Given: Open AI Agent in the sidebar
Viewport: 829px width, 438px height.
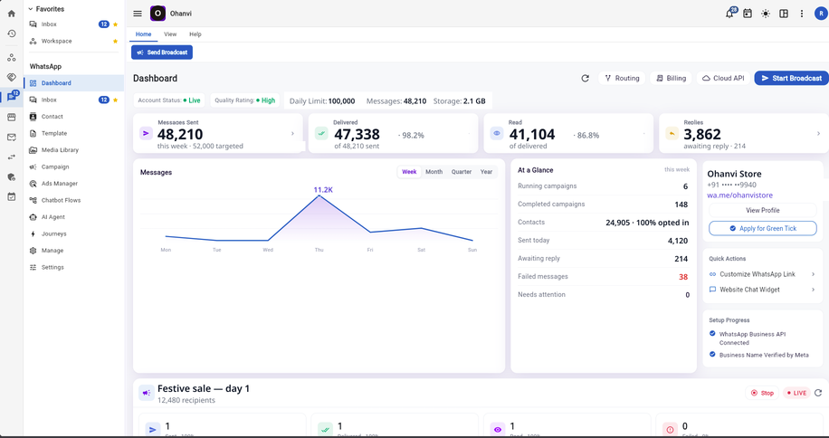Looking at the screenshot, I should pyautogui.click(x=74, y=217).
